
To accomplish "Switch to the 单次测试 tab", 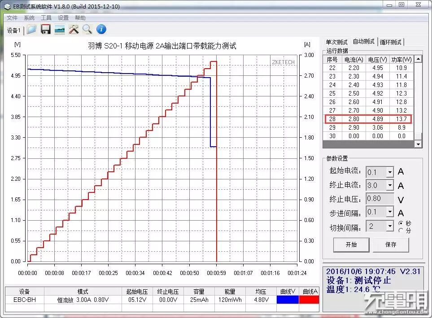I will [x=337, y=42].
